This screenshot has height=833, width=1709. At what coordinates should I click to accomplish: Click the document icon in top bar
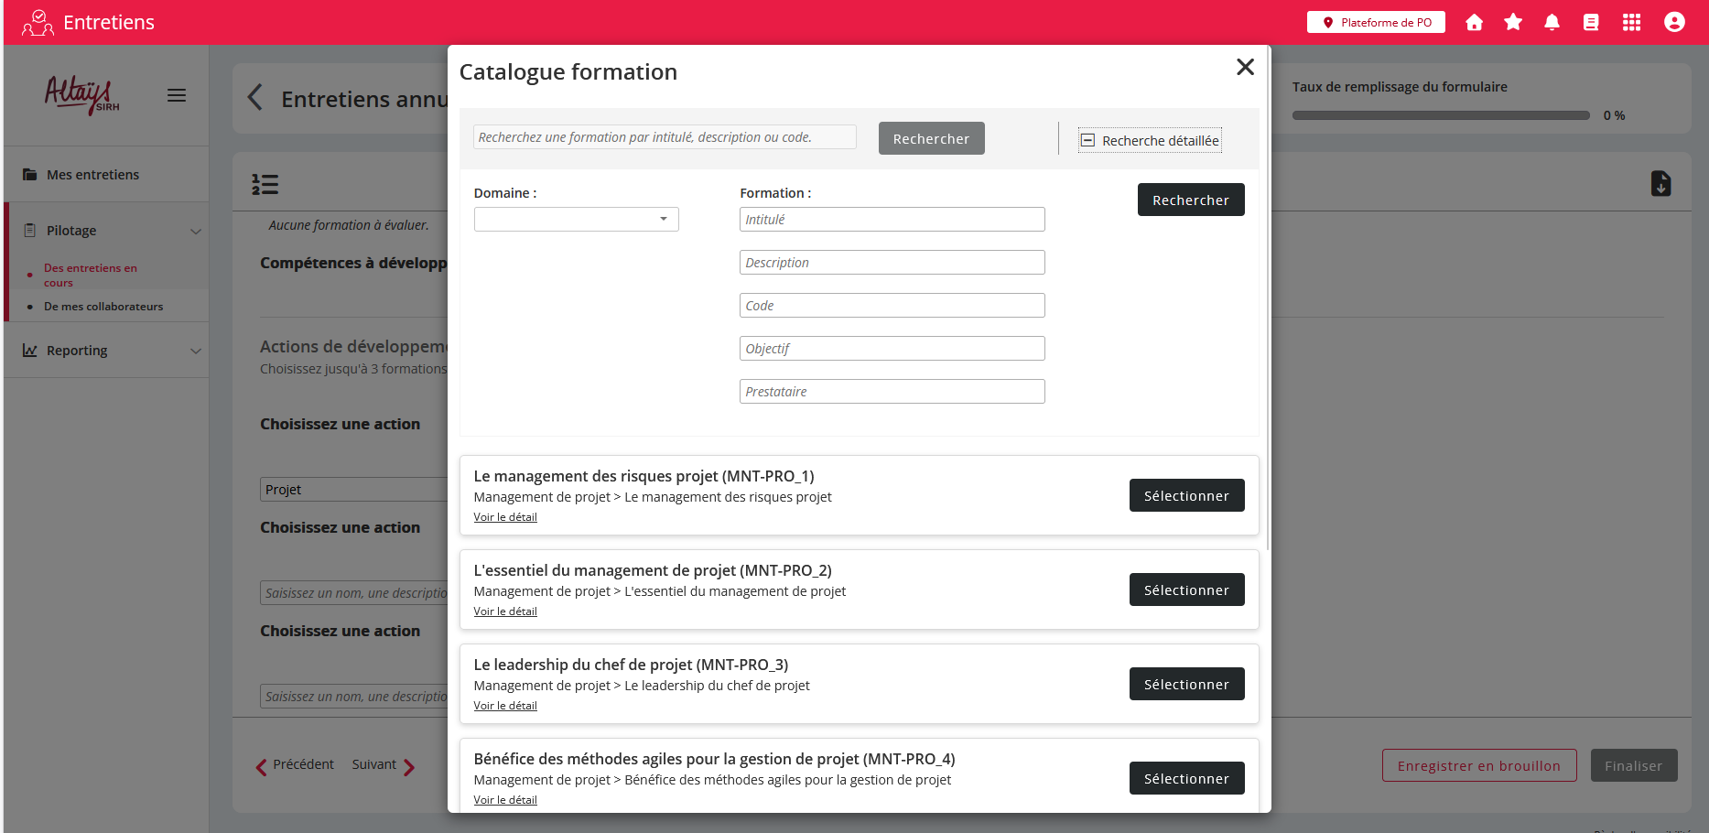coord(1591,23)
